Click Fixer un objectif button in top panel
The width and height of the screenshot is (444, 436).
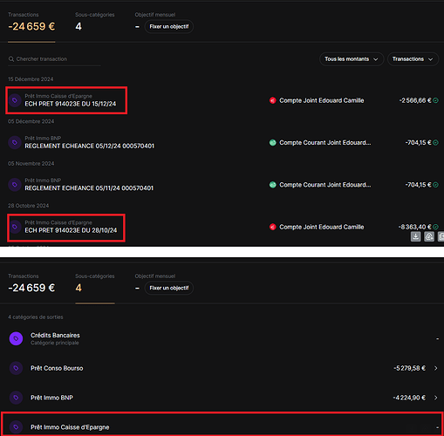[x=169, y=27]
